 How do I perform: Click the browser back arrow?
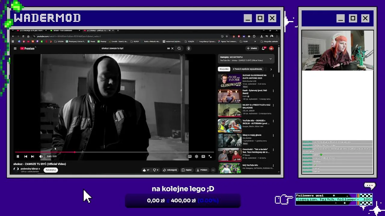coord(13,36)
